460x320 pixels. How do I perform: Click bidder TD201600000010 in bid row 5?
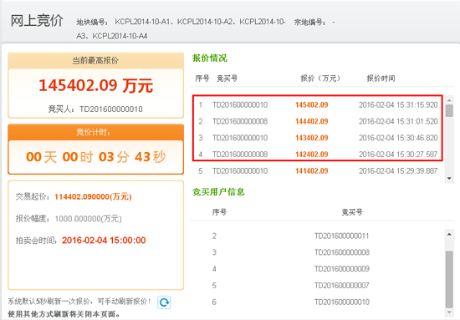point(240,170)
